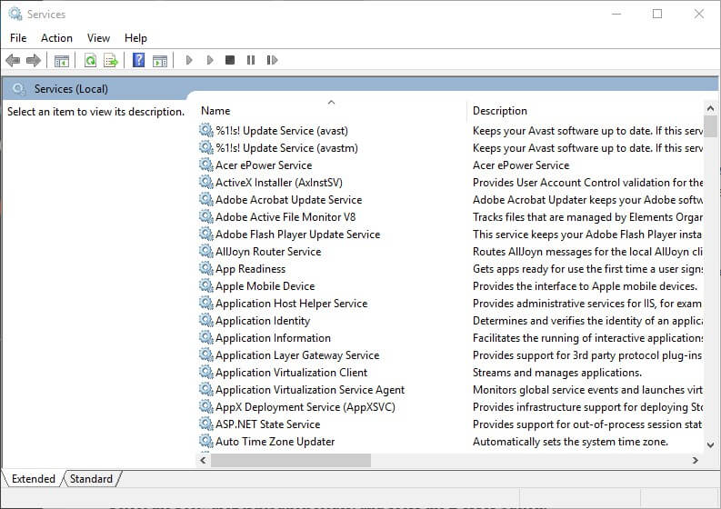The image size is (721, 509).
Task: Click the Acer ePower Service description cell
Action: click(x=521, y=165)
